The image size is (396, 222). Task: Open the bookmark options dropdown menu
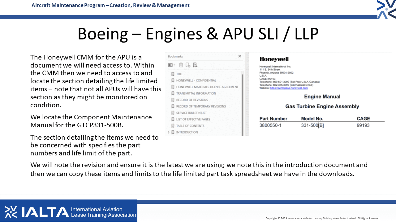pyautogui.click(x=171, y=65)
